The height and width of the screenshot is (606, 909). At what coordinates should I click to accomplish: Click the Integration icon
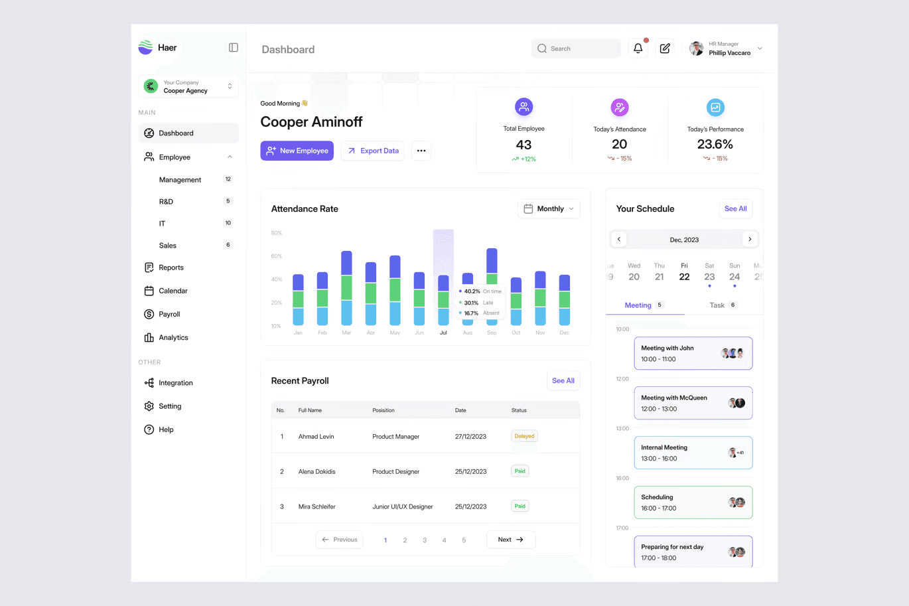149,383
